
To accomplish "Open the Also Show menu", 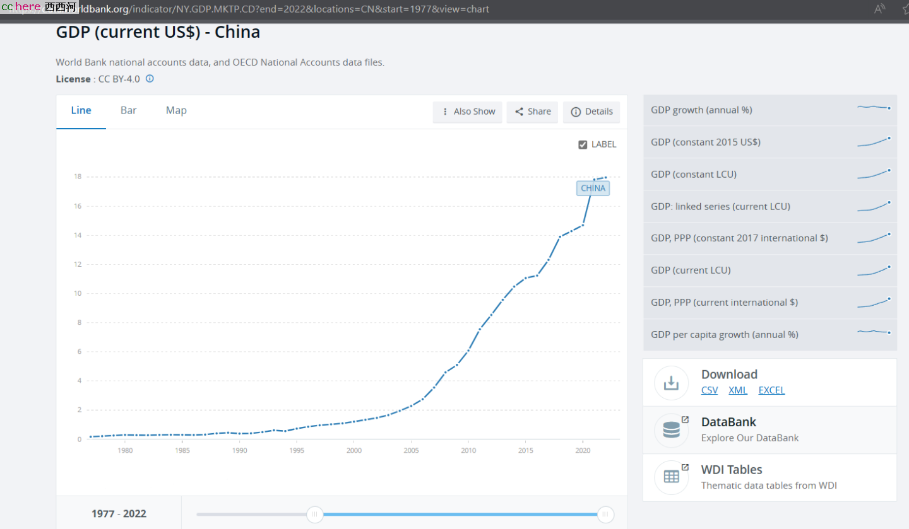I will 468,112.
